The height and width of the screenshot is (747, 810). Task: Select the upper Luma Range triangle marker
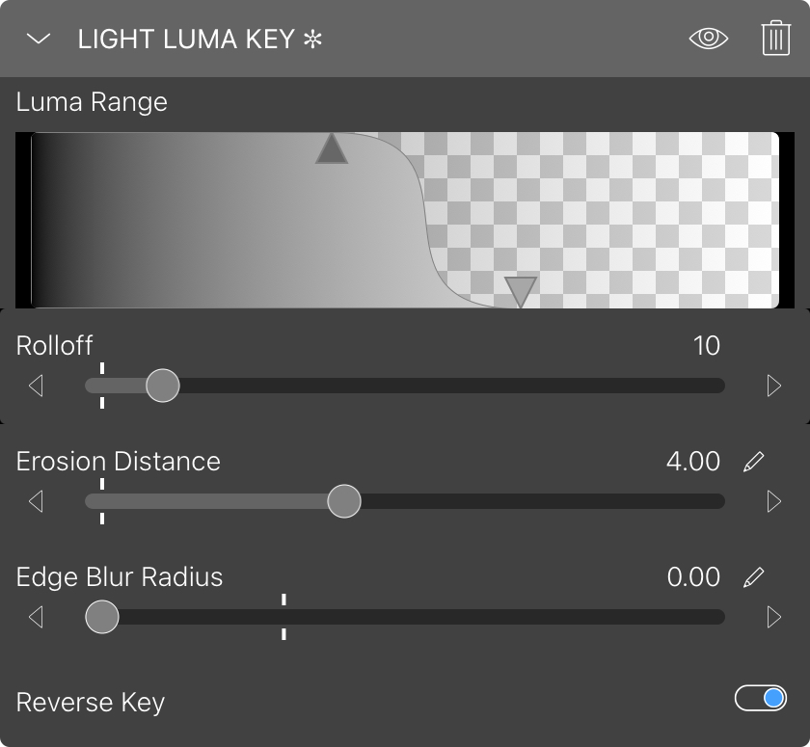332,149
